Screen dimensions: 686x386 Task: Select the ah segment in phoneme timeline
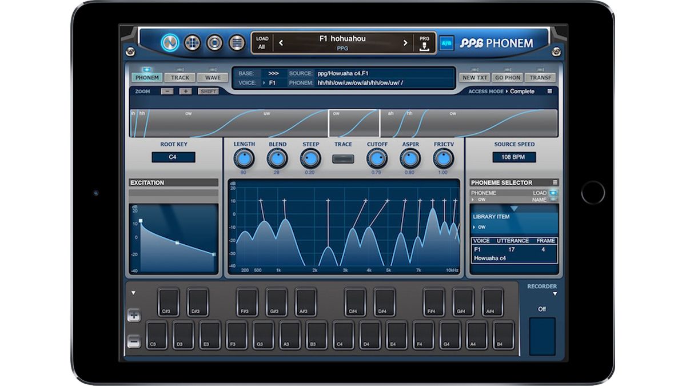[391, 113]
